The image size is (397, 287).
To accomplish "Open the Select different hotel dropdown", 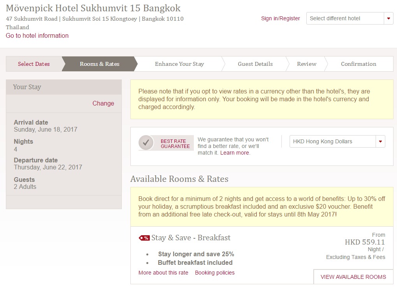I will coord(345,18).
